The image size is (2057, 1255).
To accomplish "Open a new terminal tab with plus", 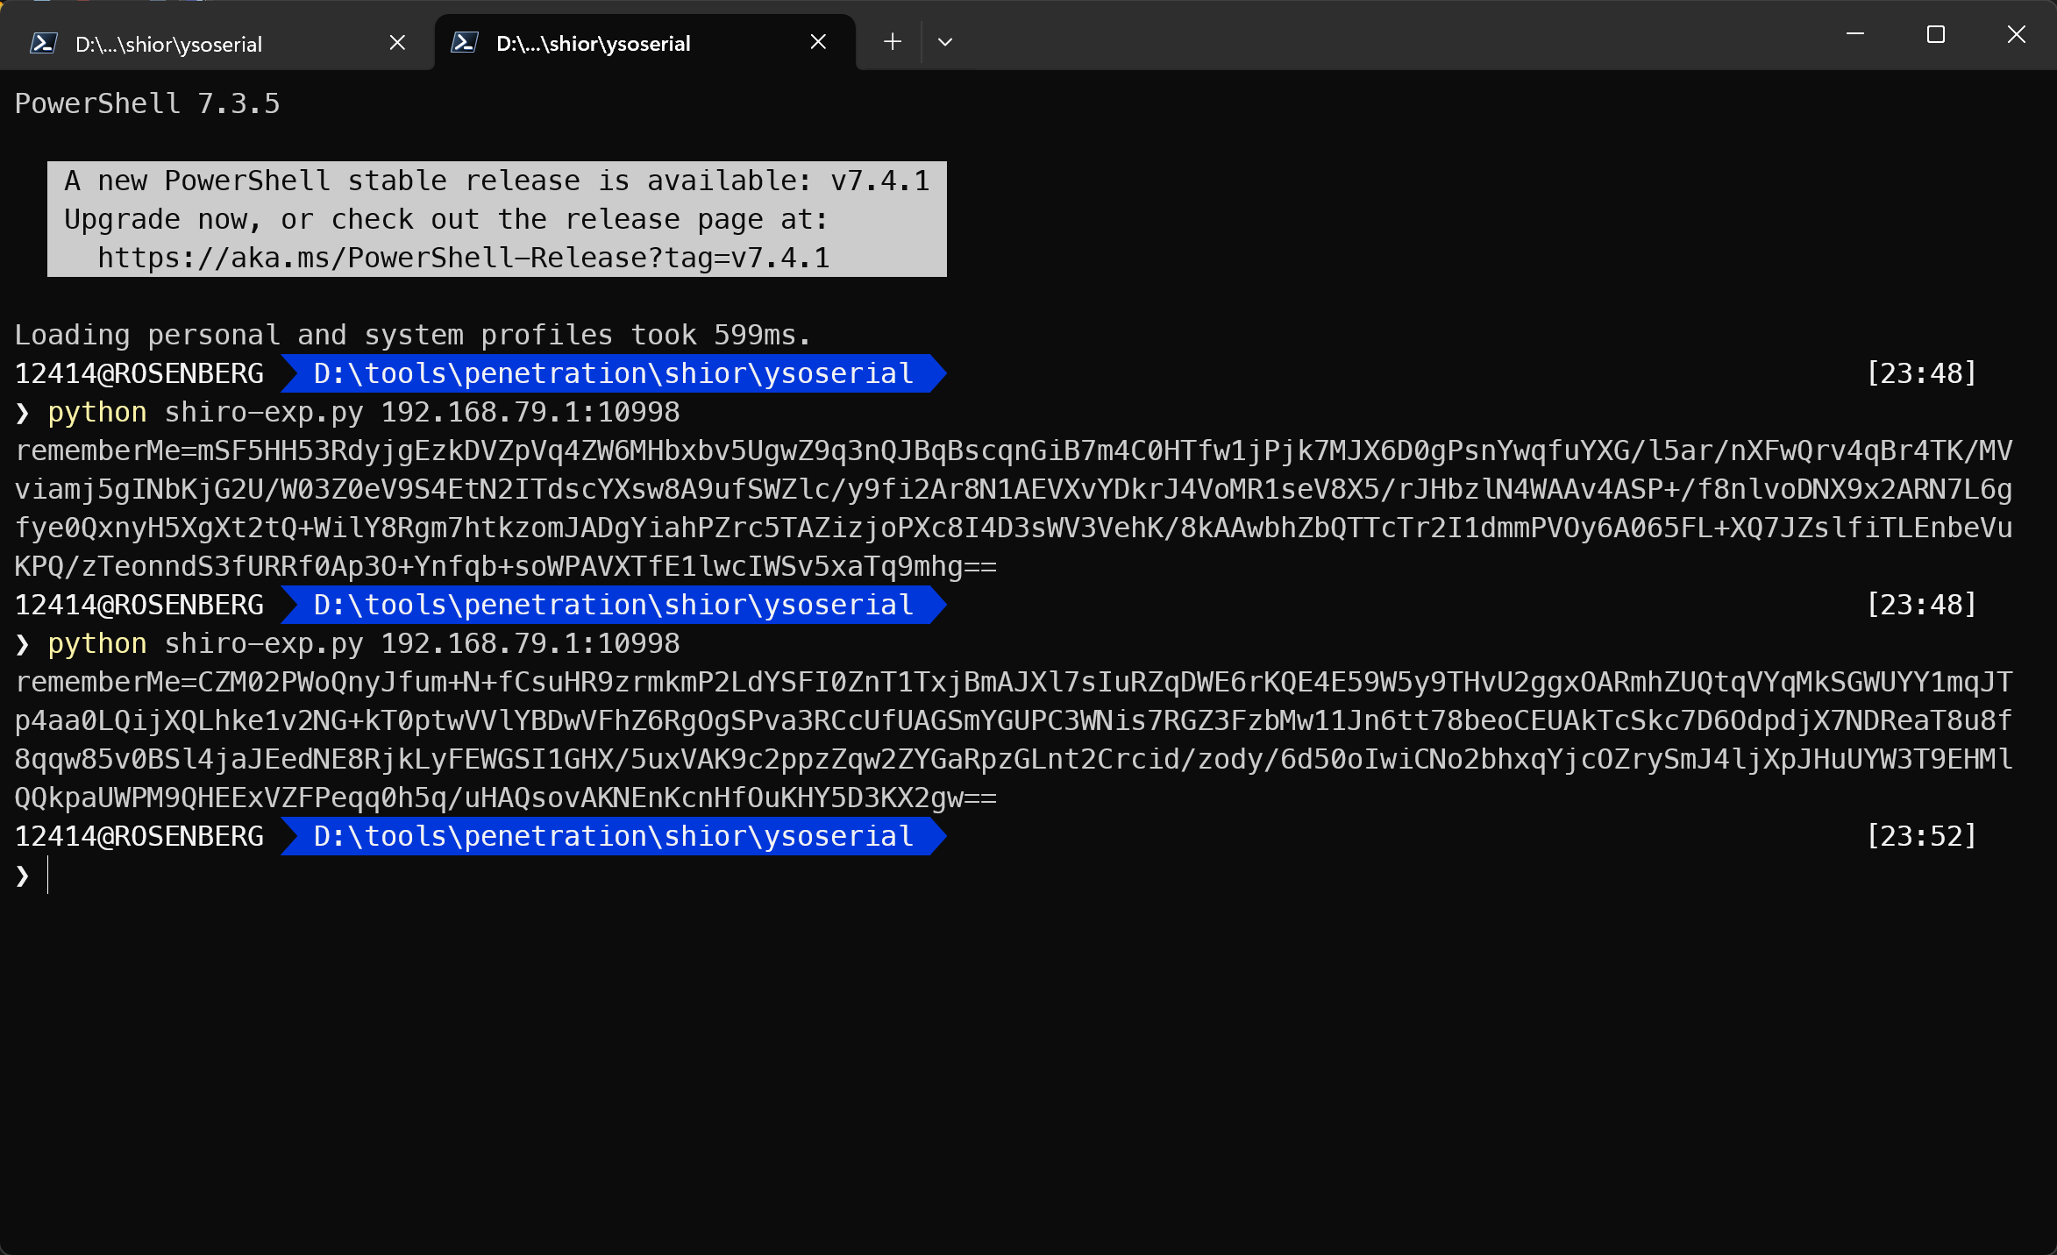I will pyautogui.click(x=892, y=42).
